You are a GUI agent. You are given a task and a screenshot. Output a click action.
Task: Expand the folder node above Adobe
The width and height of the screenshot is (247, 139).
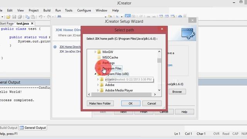tap(98, 79)
